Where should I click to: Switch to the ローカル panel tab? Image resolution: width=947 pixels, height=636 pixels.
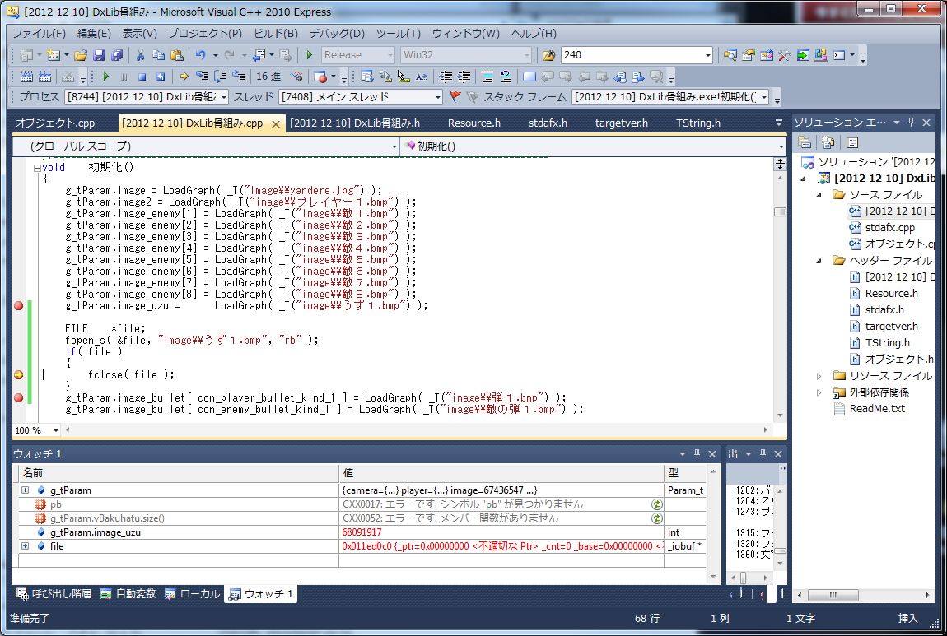coord(192,593)
